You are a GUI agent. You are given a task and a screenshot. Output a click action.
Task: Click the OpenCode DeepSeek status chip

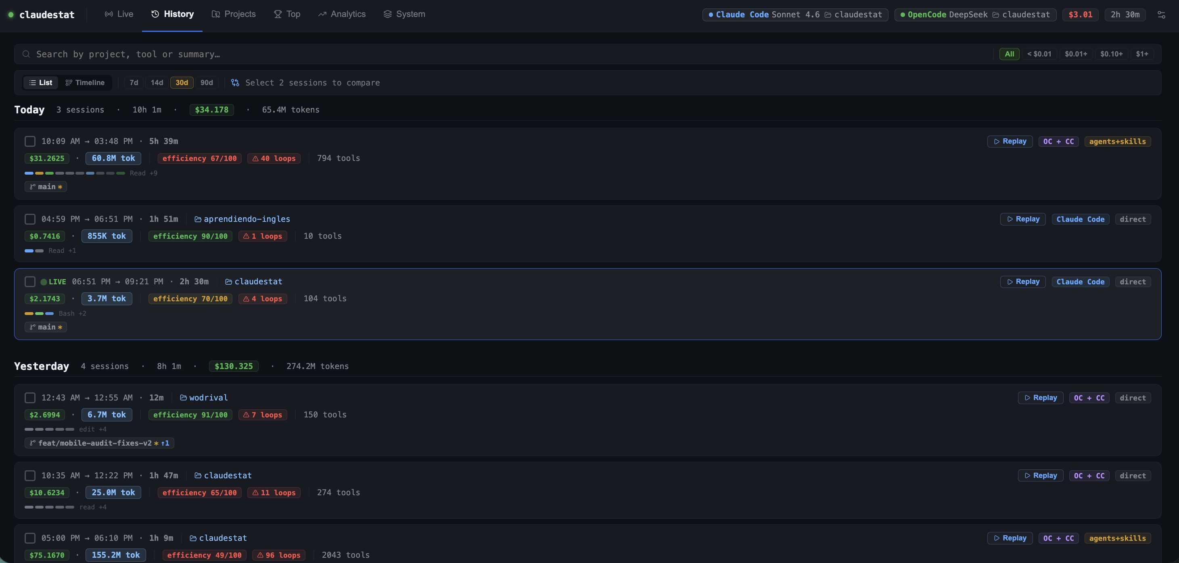[x=975, y=15]
